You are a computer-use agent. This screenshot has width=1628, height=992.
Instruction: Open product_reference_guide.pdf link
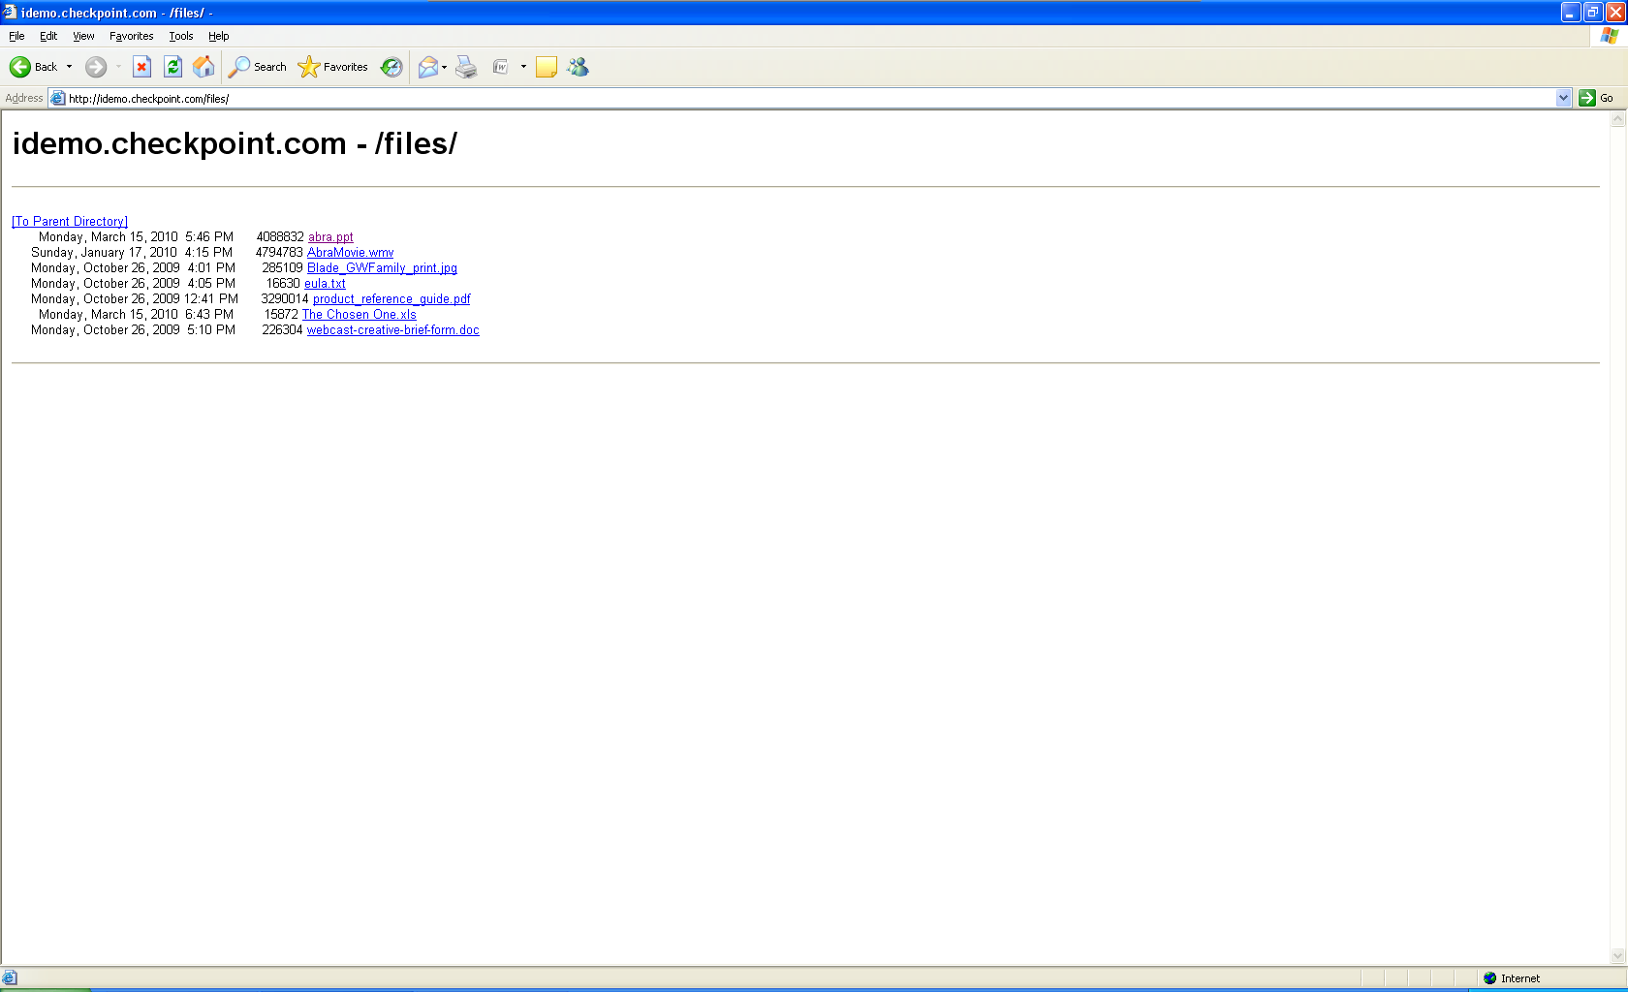point(391,299)
